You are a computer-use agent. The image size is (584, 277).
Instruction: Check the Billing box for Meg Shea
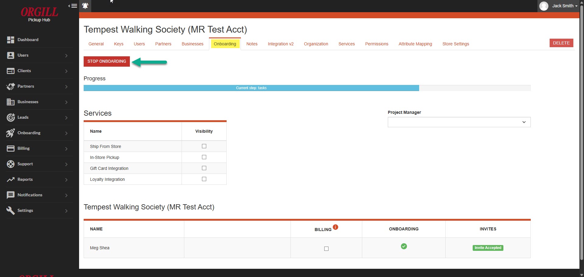tap(326, 249)
